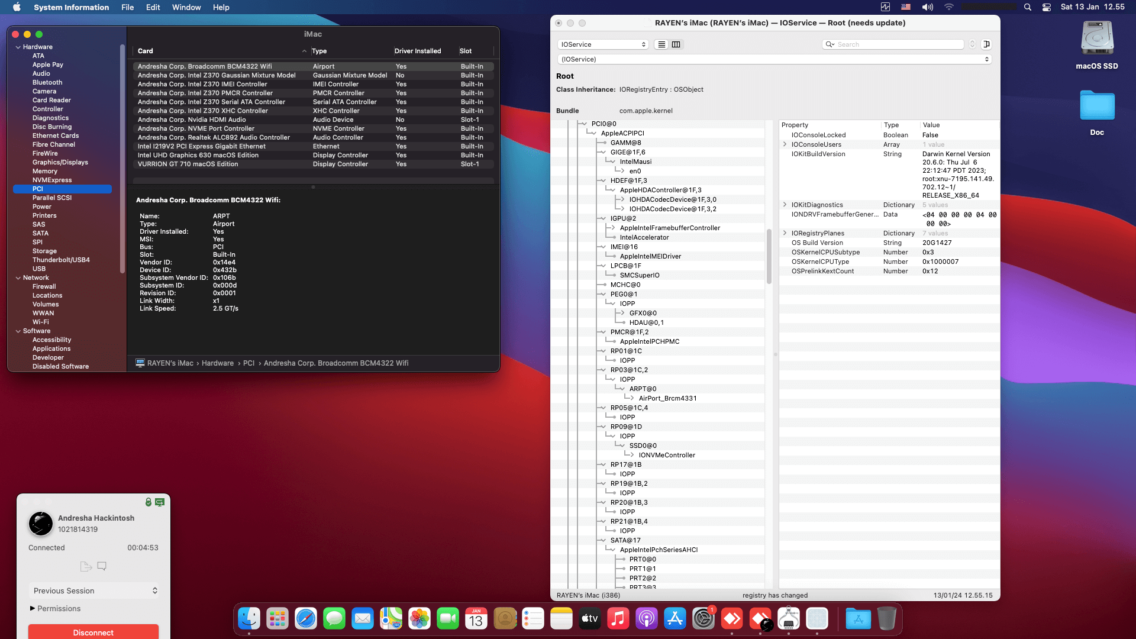This screenshot has width=1136, height=639.
Task: Click AnyDesk chat bubble icon
Action: 102,566
